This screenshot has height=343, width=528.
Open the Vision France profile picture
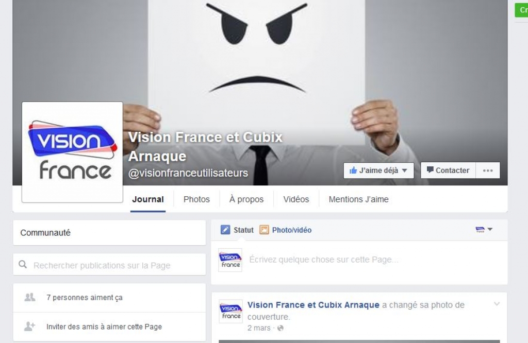72,152
